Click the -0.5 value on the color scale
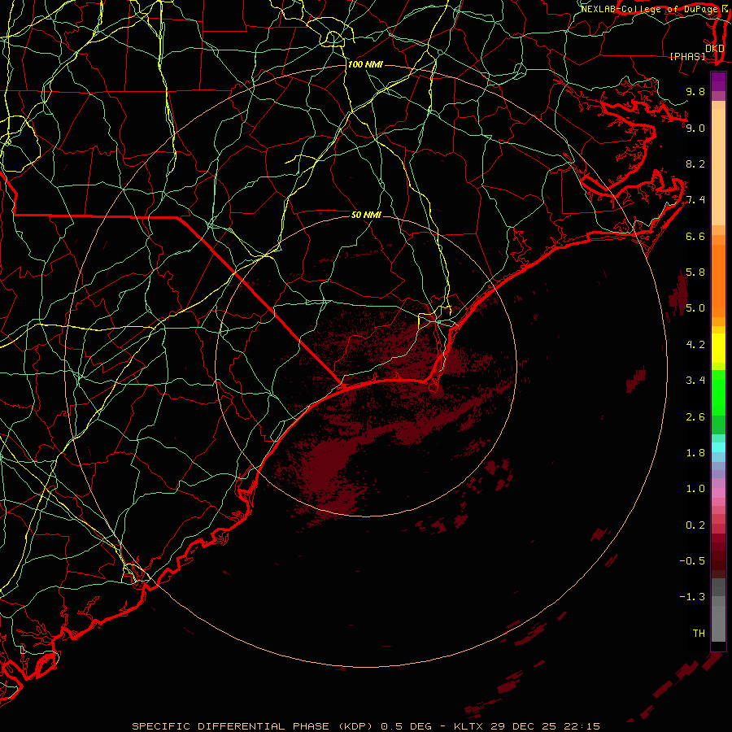This screenshot has height=732, width=732. click(693, 561)
